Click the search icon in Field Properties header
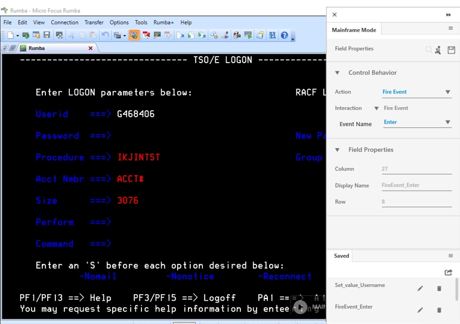The width and height of the screenshot is (460, 324). tap(428, 49)
